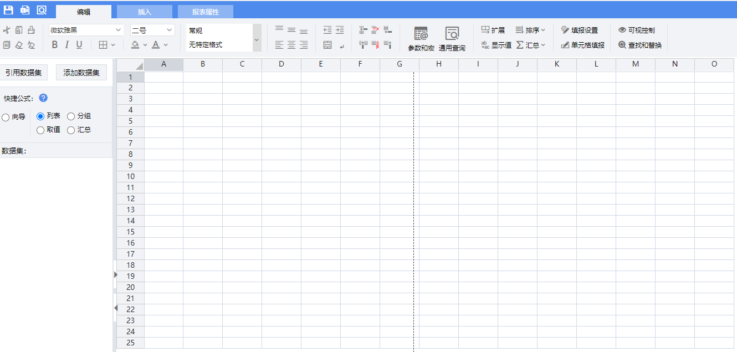Switch to the 报表属性 tab
Viewport: 737px width, 352px height.
206,12
